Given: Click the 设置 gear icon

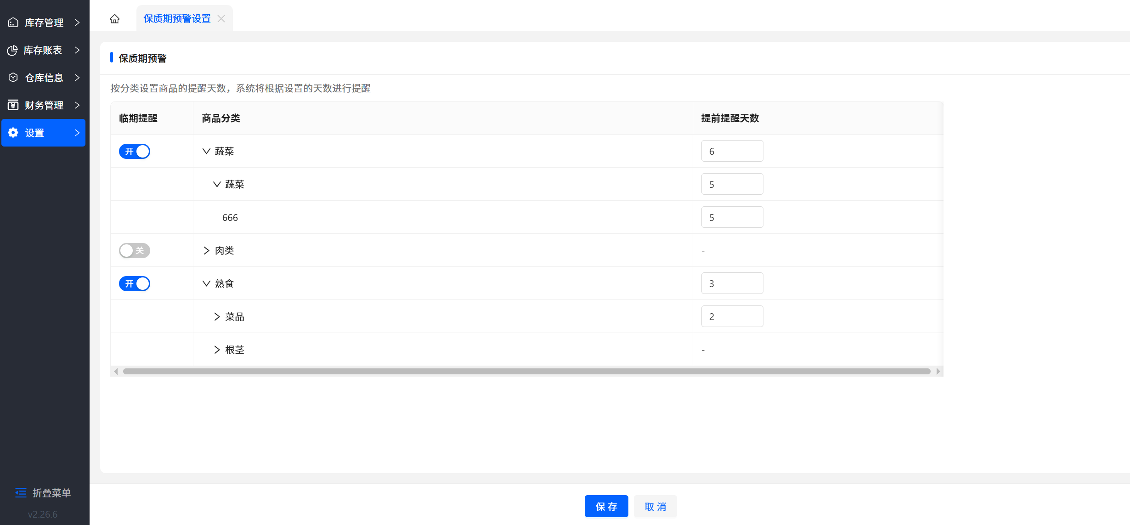Looking at the screenshot, I should point(13,133).
